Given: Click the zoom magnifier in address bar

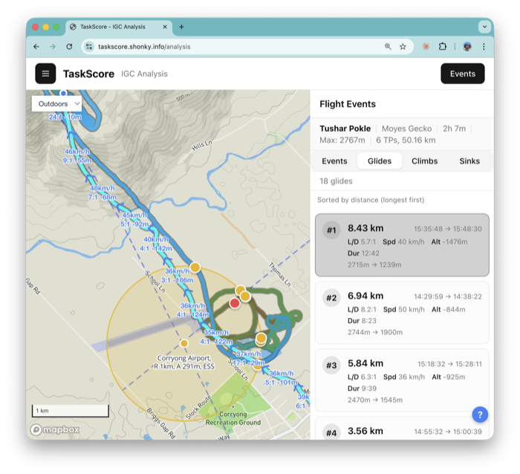Looking at the screenshot, I should coord(388,46).
